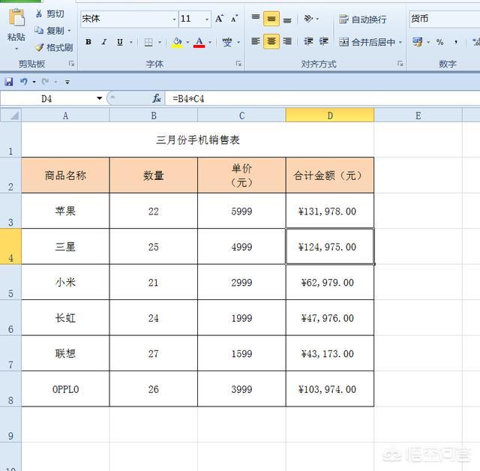
Task: Click Merge and Center (合并后居中)
Action: click(x=367, y=42)
